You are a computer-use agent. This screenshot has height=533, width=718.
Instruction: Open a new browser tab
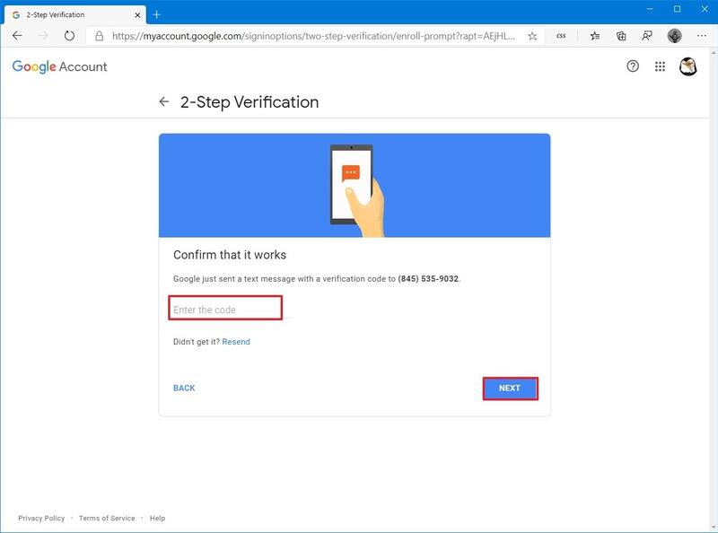click(x=157, y=13)
